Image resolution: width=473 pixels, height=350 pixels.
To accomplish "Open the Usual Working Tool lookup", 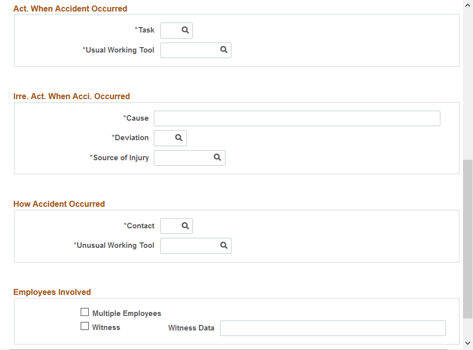I will pos(223,50).
